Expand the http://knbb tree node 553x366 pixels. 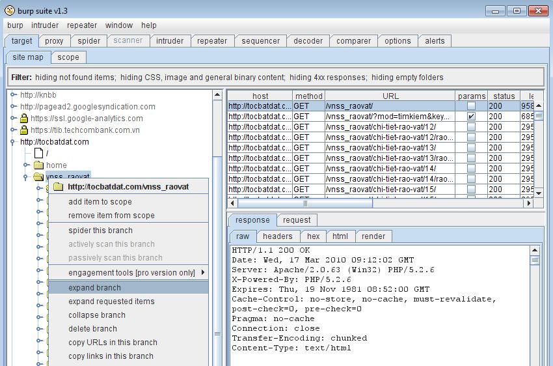[x=13, y=95]
